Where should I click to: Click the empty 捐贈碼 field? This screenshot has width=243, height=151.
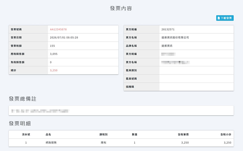point(196,87)
